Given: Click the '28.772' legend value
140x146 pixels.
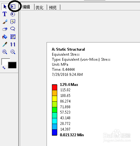Looking at the screenshot, I should tap(65, 124).
